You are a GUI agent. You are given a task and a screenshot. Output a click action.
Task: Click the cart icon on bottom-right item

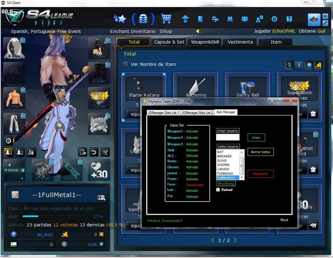coord(313,225)
